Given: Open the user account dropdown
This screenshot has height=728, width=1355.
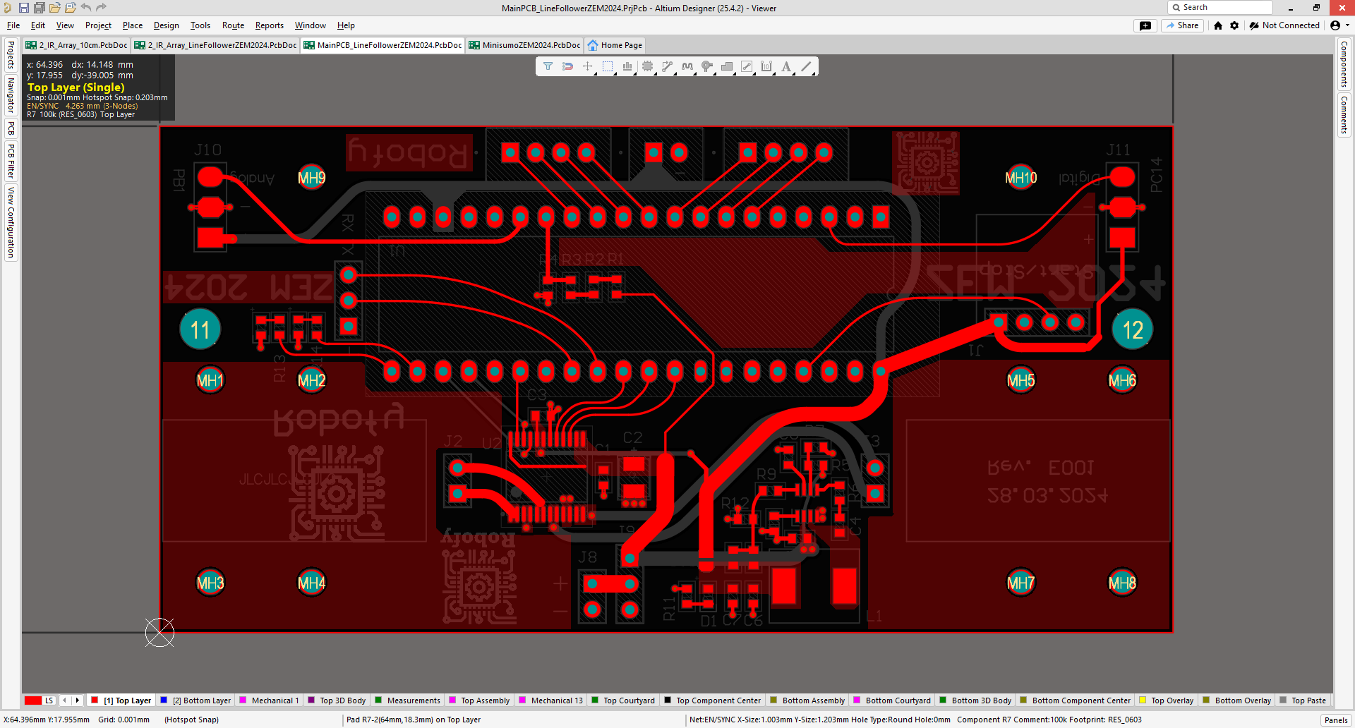Looking at the screenshot, I should (1339, 25).
